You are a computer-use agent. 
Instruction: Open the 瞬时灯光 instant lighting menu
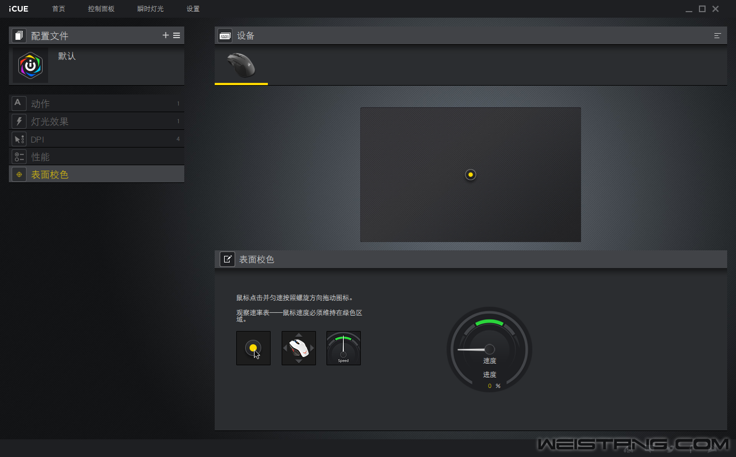pos(151,9)
